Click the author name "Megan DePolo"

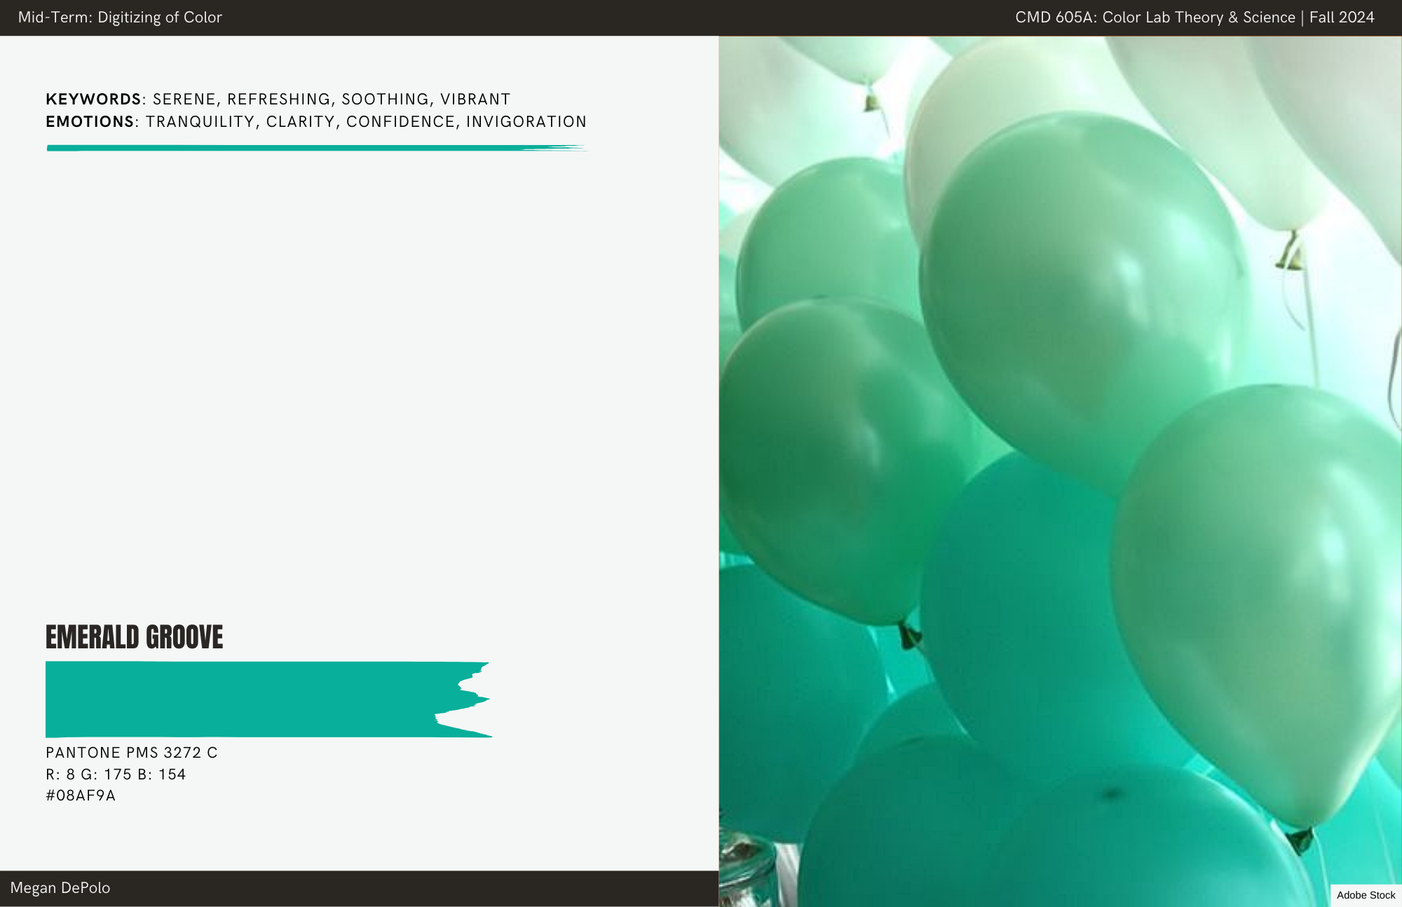coord(60,888)
